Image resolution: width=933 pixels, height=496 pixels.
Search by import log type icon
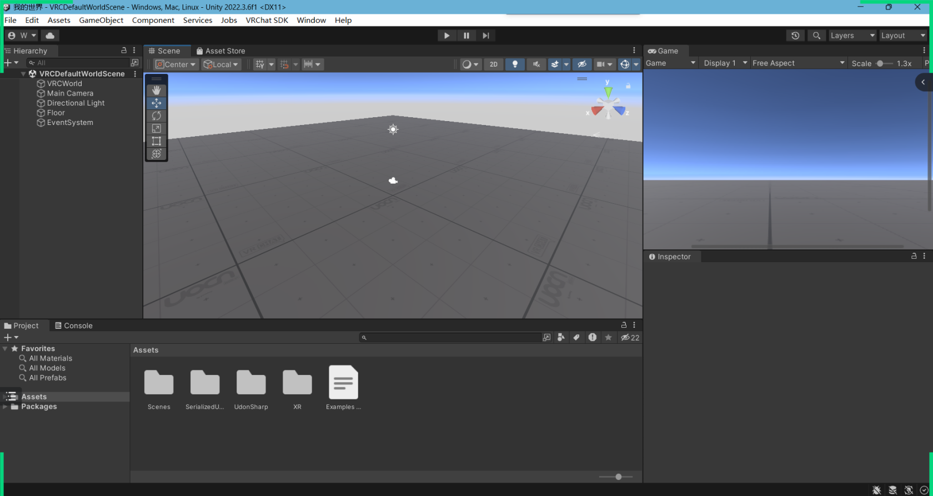(593, 337)
